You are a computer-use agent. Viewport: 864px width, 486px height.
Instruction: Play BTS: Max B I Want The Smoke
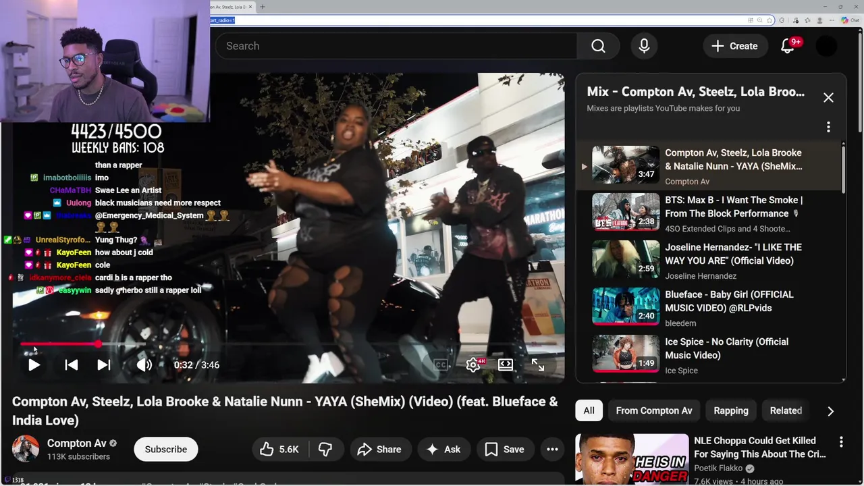[x=709, y=213]
